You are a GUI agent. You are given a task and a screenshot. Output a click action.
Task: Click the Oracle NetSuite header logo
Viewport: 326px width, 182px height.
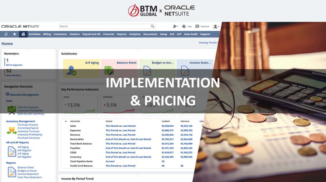click(20, 26)
